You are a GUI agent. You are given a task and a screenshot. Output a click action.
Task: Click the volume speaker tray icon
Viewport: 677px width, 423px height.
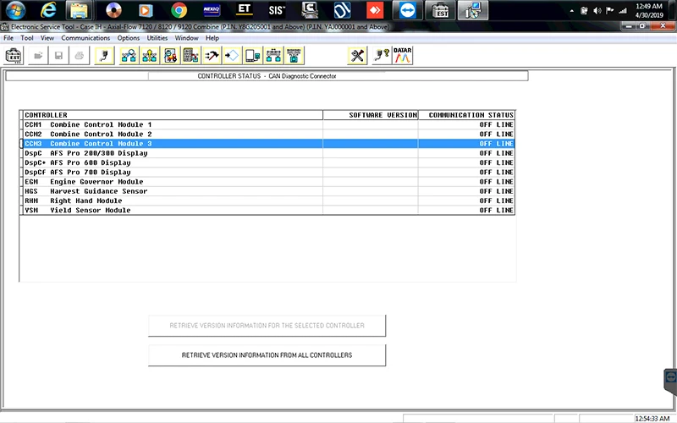point(597,11)
